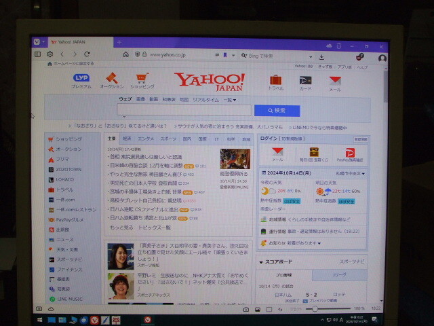Collapse the スコアボード section triangle

click(x=261, y=262)
